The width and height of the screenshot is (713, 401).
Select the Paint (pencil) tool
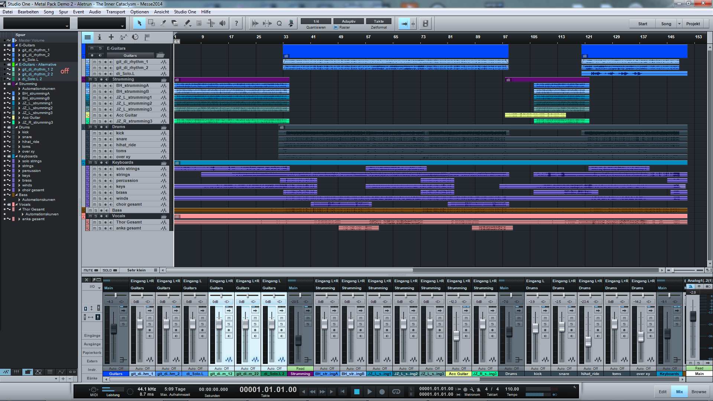pos(187,23)
